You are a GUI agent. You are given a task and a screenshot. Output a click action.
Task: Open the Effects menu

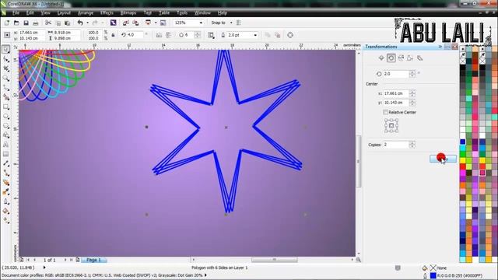point(107,12)
